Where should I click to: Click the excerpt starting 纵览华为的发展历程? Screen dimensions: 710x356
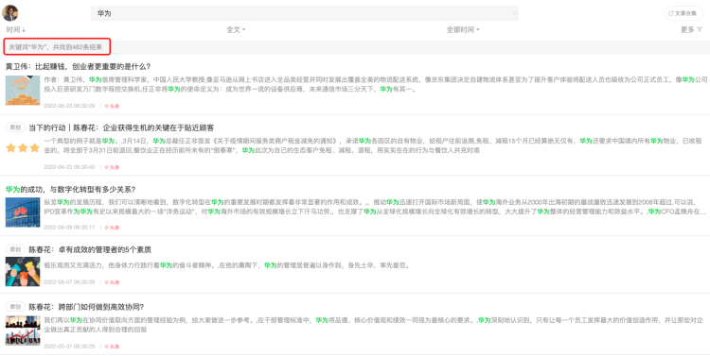click(375, 207)
